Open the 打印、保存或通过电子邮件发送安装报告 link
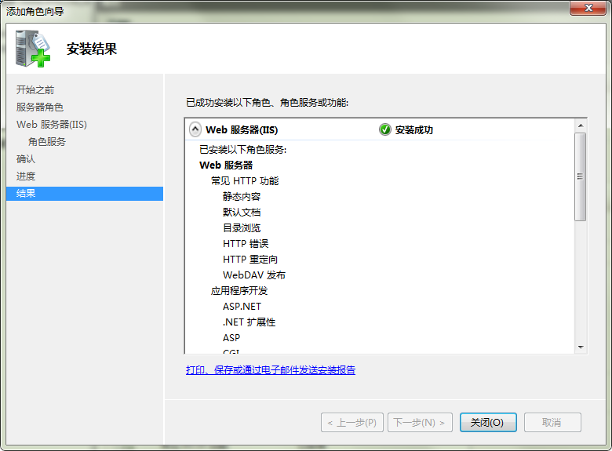Screen dimensions: 612x451 point(271,370)
